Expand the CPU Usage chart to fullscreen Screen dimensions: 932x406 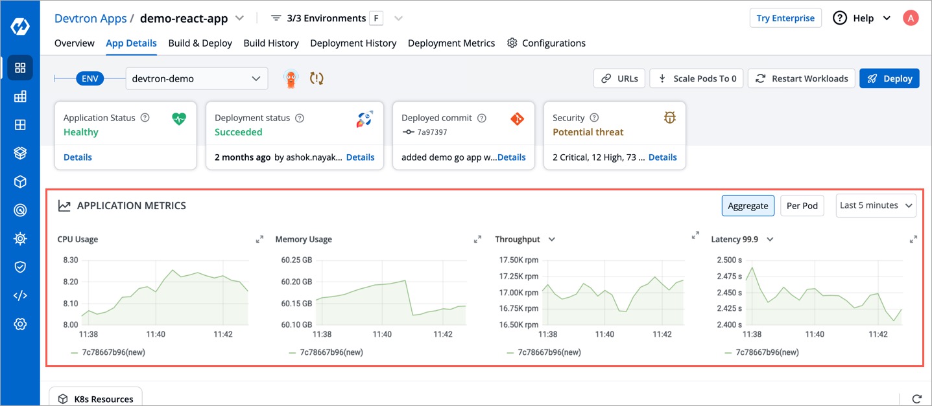[x=259, y=238]
